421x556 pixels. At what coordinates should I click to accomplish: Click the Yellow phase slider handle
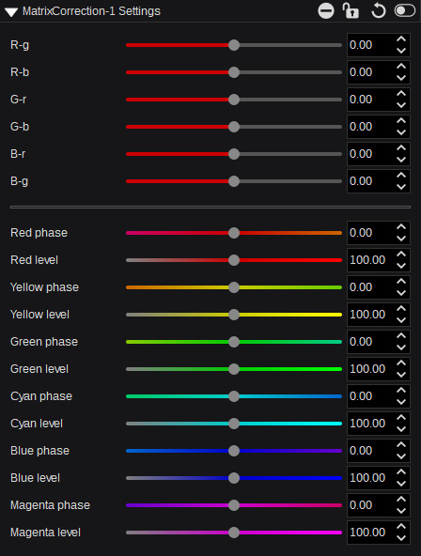coord(234,287)
